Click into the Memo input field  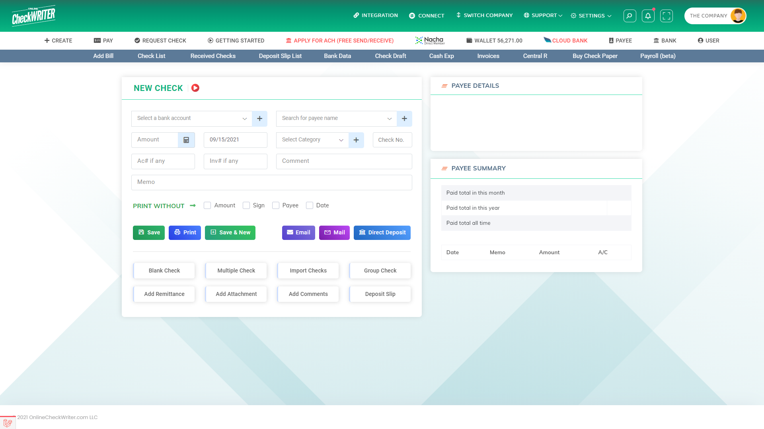click(271, 182)
